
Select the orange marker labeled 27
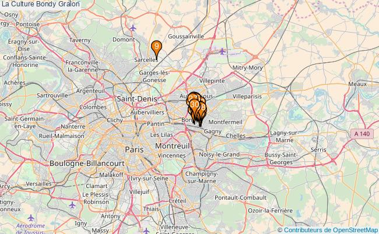click(192, 97)
